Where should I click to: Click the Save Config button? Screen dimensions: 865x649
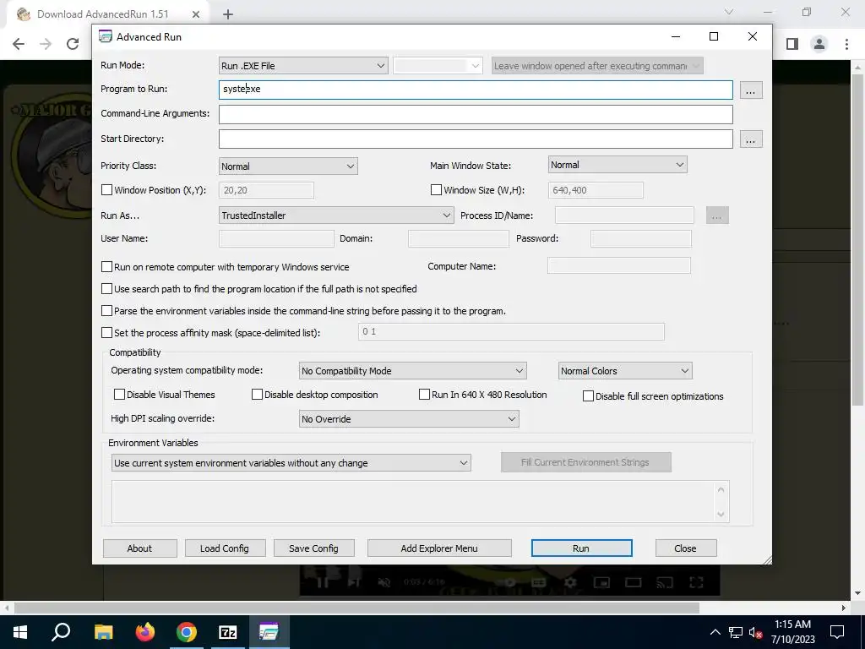point(313,548)
